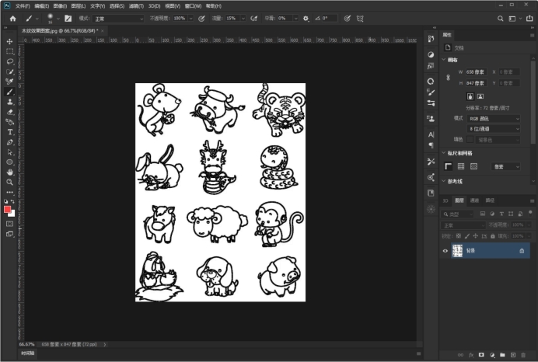Toggle grid display icon in Properties
The image size is (538, 362).
point(461,166)
